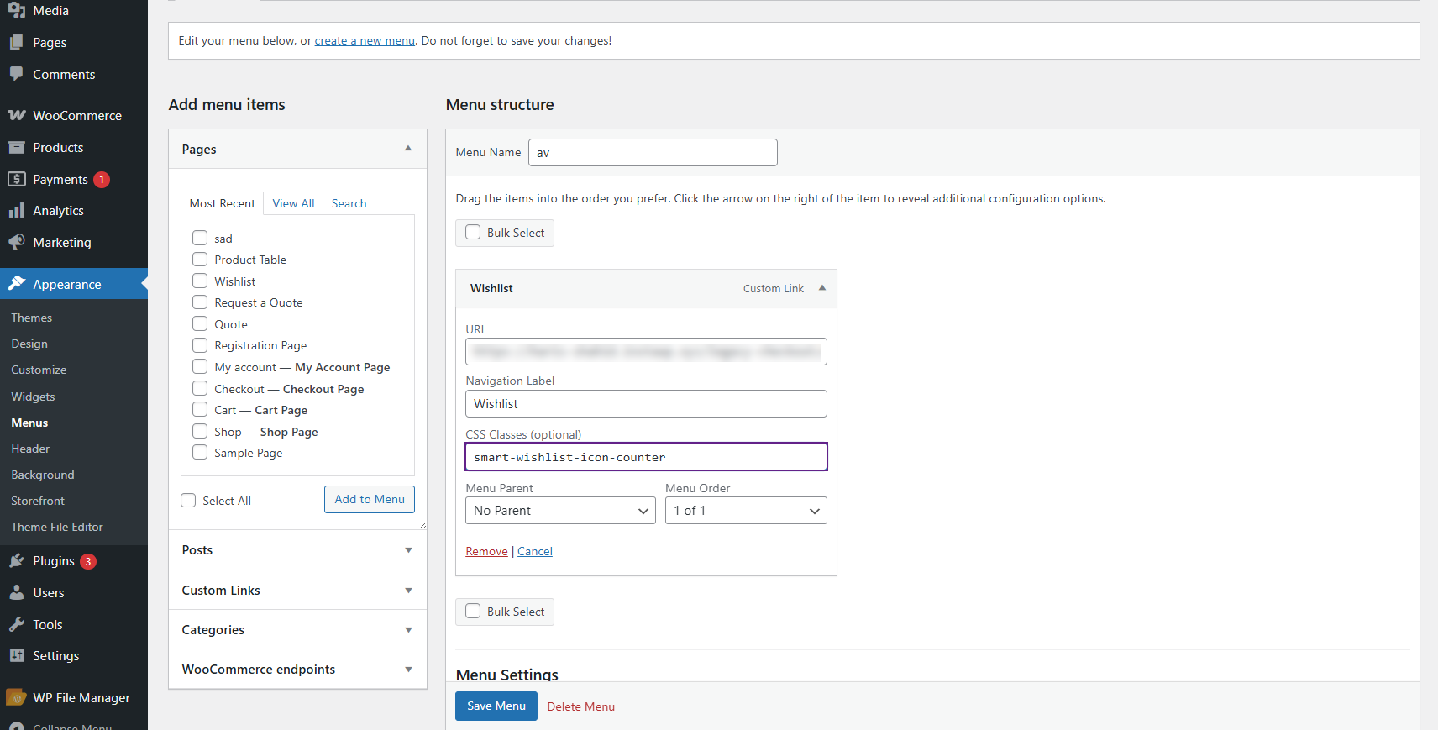Click into the CSS Classes field

pyautogui.click(x=646, y=457)
